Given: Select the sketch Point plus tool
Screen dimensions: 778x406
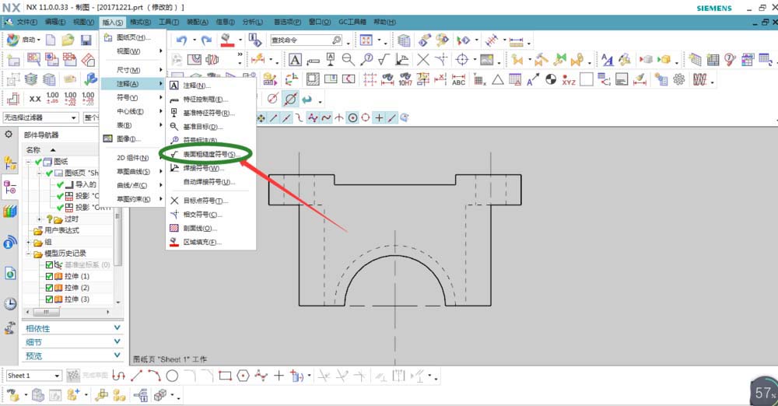Looking at the screenshot, I should point(279,376).
